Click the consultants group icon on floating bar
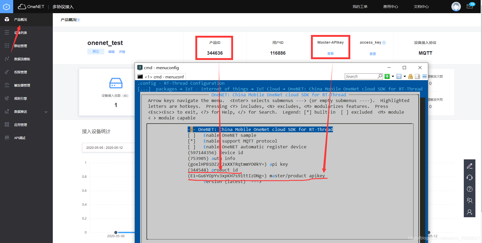This screenshot has height=243, width=482. pyautogui.click(x=470, y=201)
